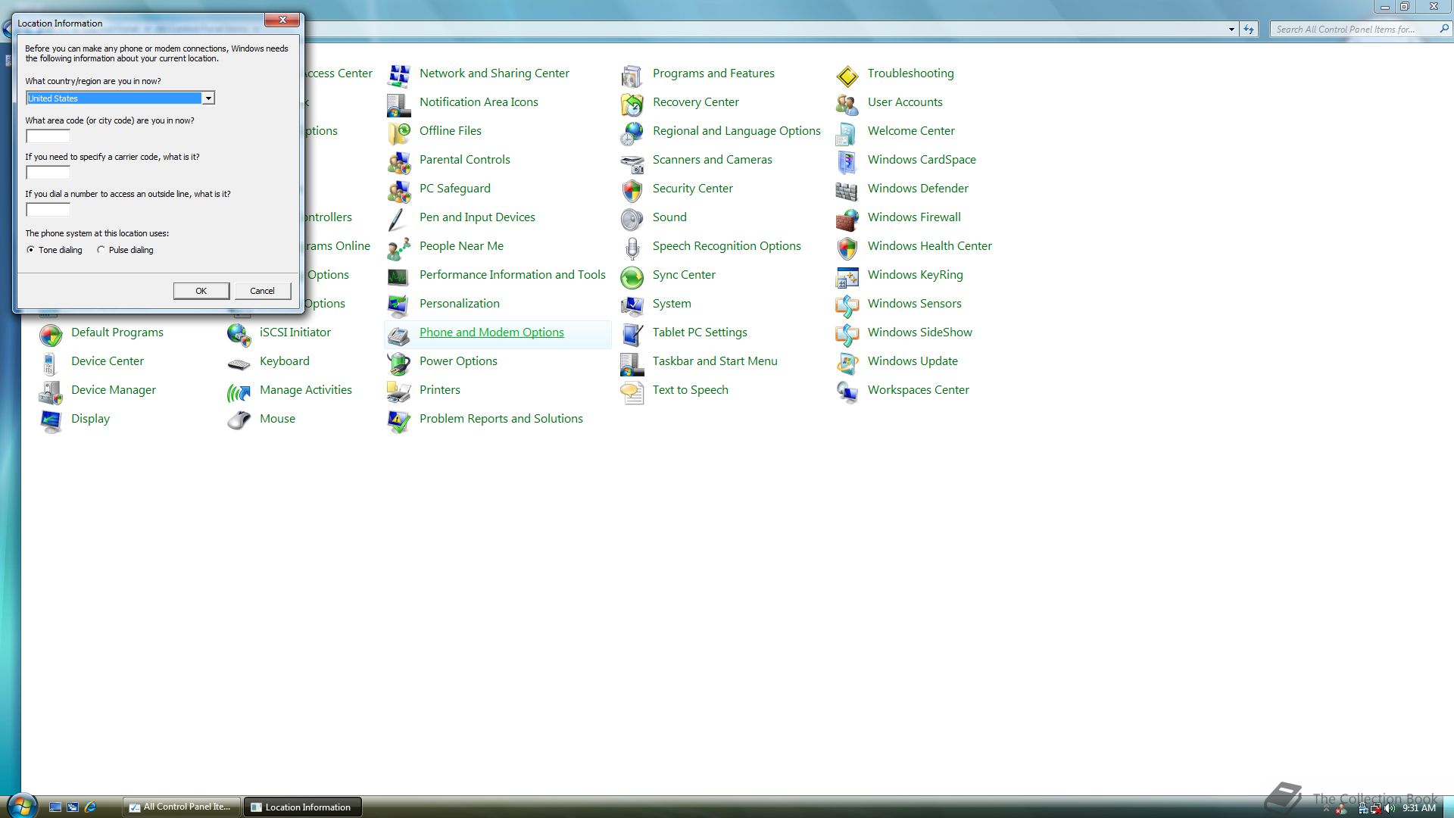Image resolution: width=1454 pixels, height=818 pixels.
Task: Open the Regional and Language Options link
Action: pyautogui.click(x=736, y=131)
